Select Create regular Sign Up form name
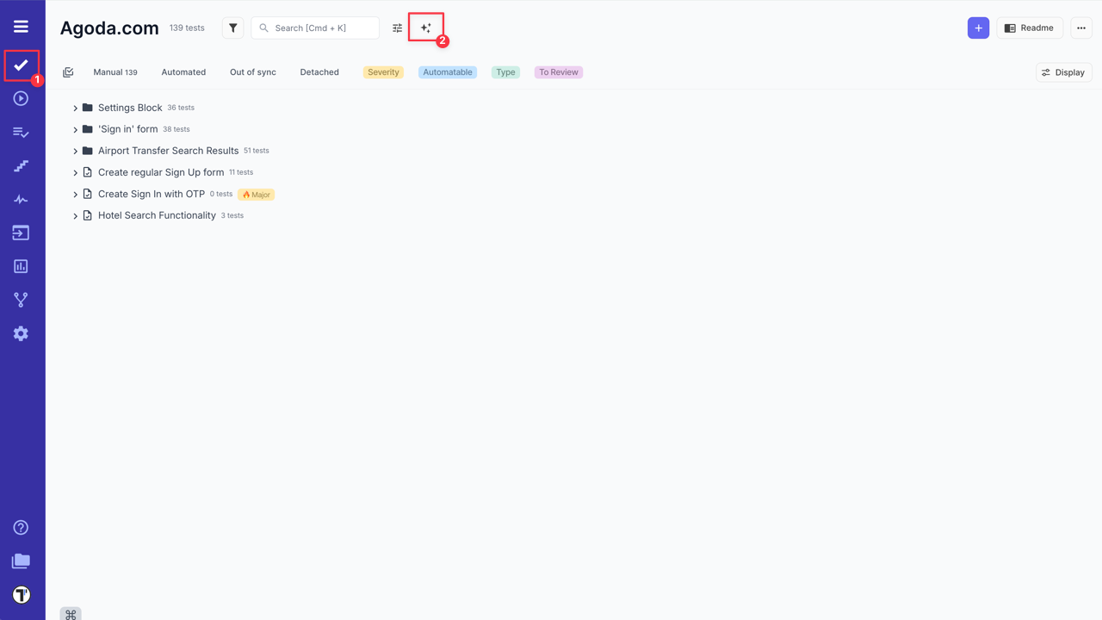The image size is (1102, 620). 161,172
